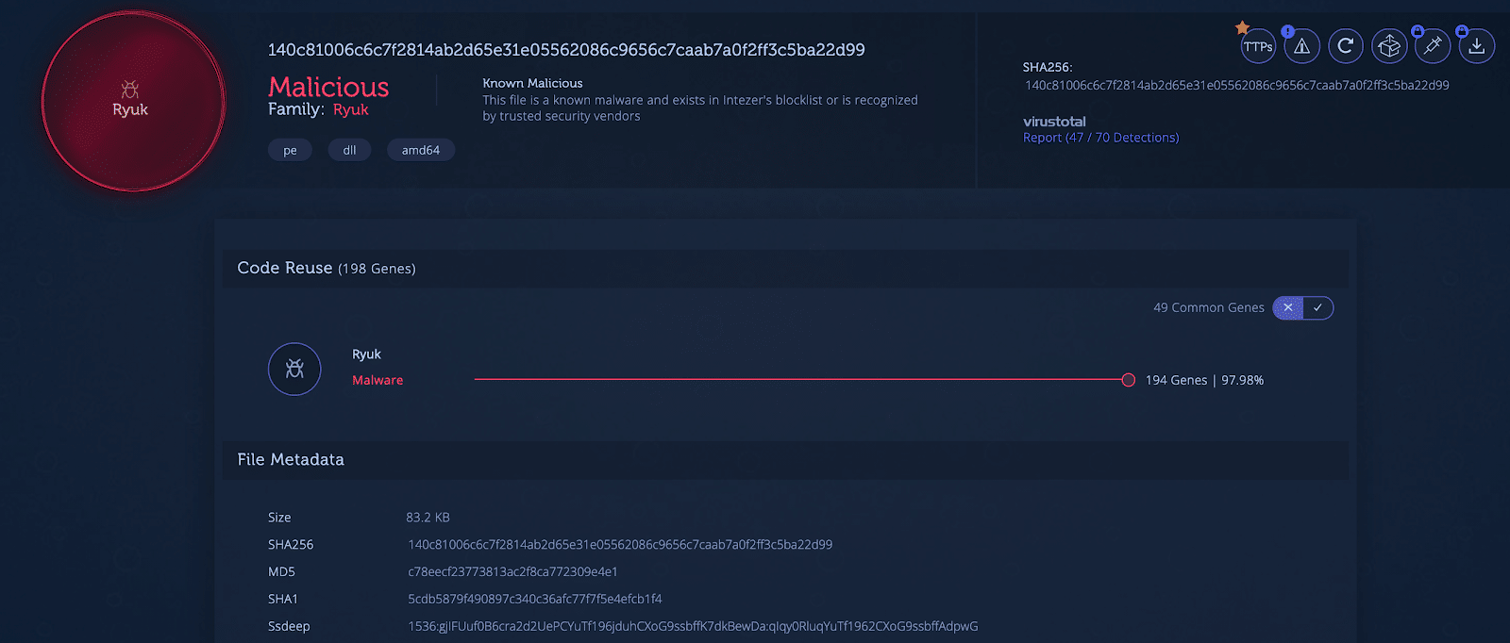Click the Ryuk bug icon in Code Reuse
Image resolution: width=1510 pixels, height=643 pixels.
click(x=294, y=369)
